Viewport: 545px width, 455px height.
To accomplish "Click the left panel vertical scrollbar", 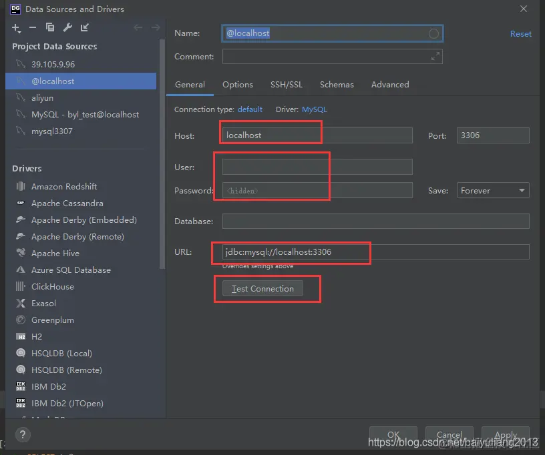I will 162,153.
